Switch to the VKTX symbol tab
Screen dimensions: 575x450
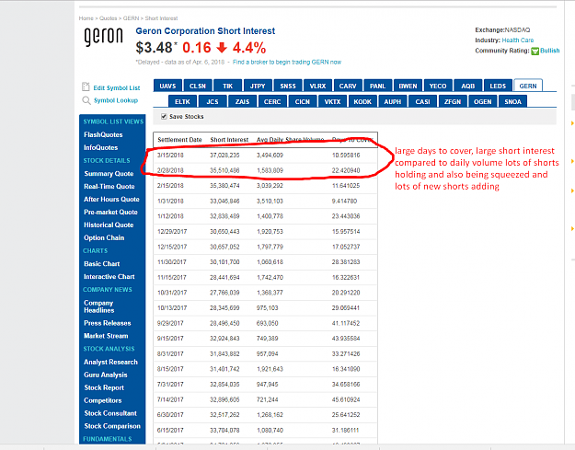333,101
